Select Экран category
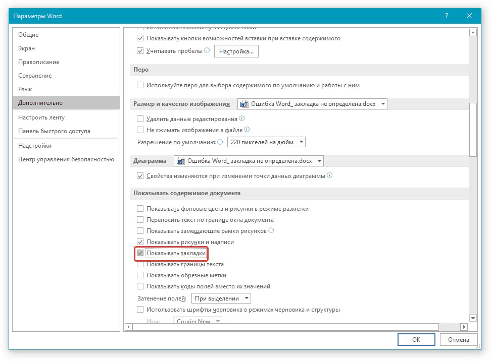Viewport: 492px width, 361px height. (66, 48)
